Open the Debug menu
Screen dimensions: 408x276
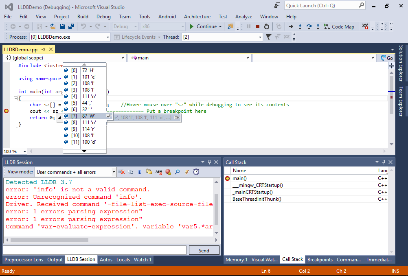(103, 17)
